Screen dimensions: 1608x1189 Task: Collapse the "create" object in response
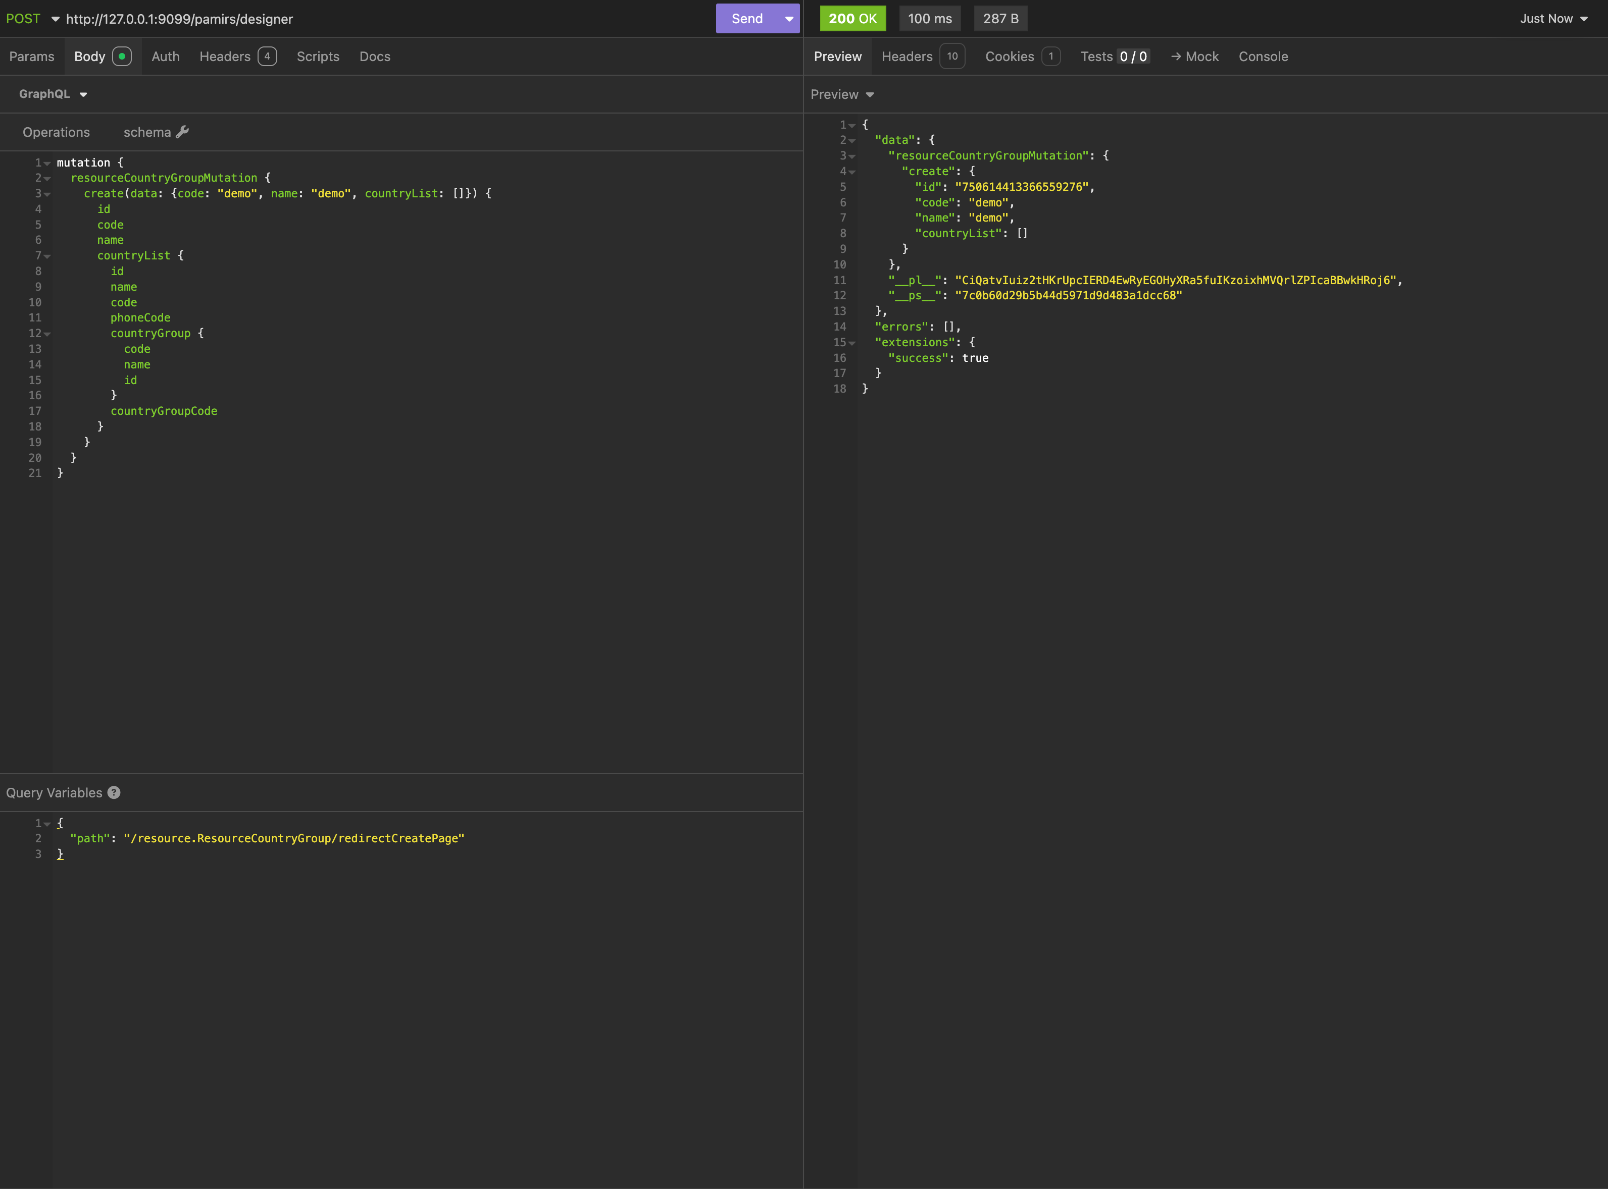point(852,172)
